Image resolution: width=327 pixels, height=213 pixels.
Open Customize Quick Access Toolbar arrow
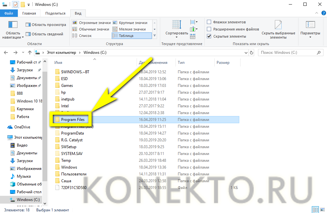28,5
